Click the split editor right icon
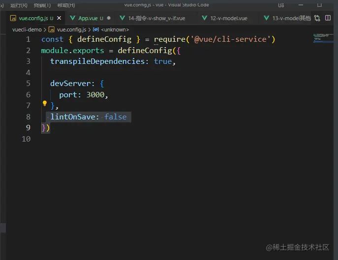The width and height of the screenshot is (338, 260). [x=328, y=18]
